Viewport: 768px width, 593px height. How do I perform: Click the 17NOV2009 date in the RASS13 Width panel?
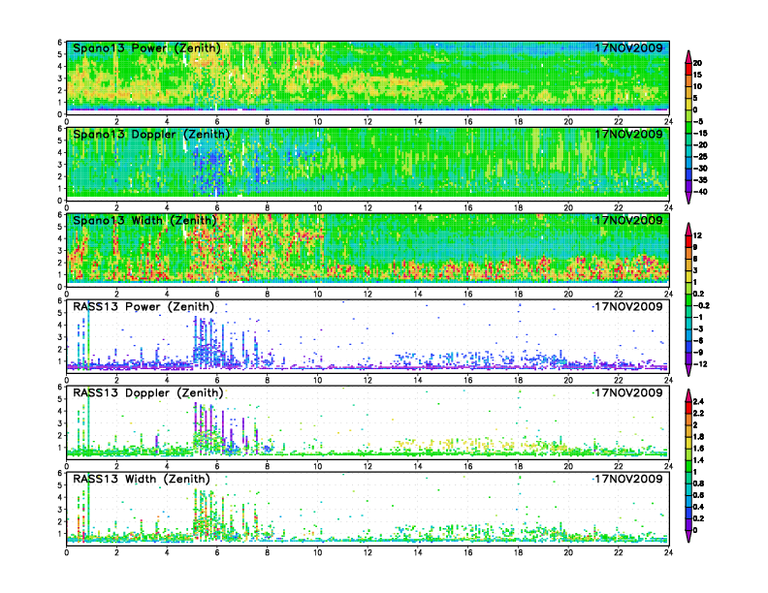628,479
